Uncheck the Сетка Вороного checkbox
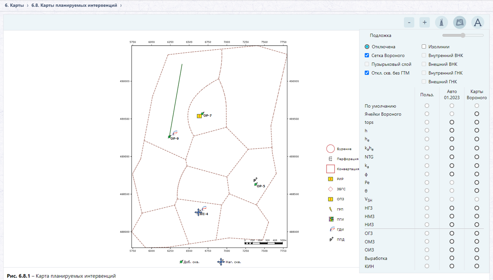The width and height of the screenshot is (493, 280). [x=367, y=55]
